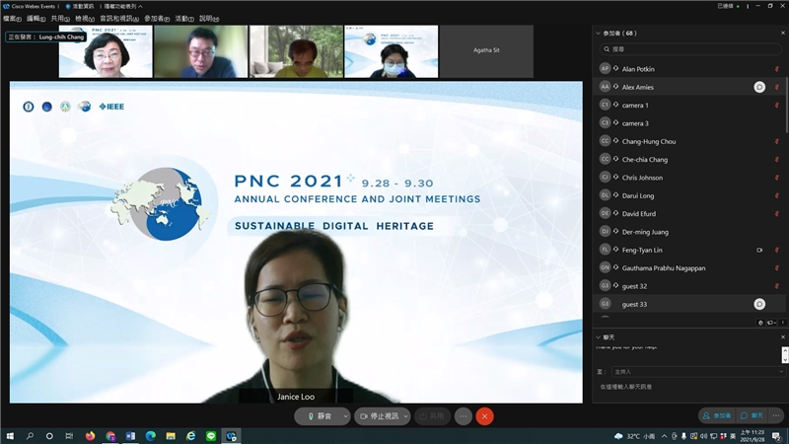Stop video with 停止視訊 button

[380, 416]
